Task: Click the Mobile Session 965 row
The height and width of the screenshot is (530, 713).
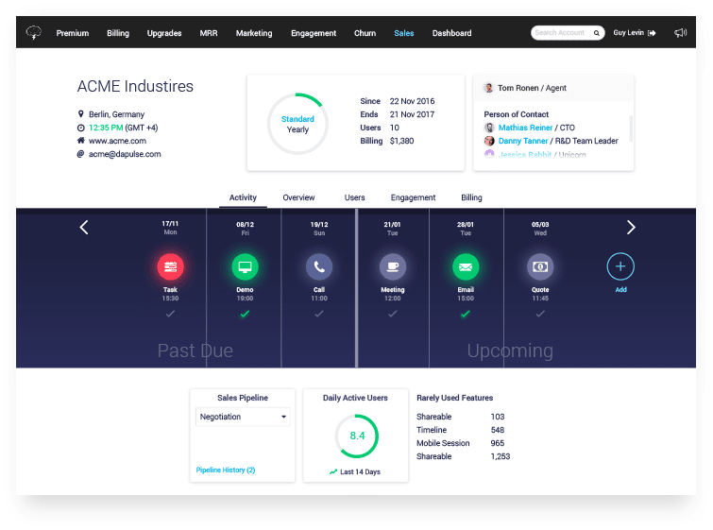Action: (x=463, y=443)
